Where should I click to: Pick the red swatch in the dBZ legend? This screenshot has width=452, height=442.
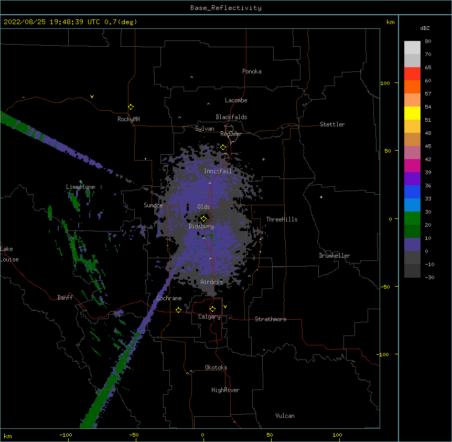pyautogui.click(x=412, y=73)
